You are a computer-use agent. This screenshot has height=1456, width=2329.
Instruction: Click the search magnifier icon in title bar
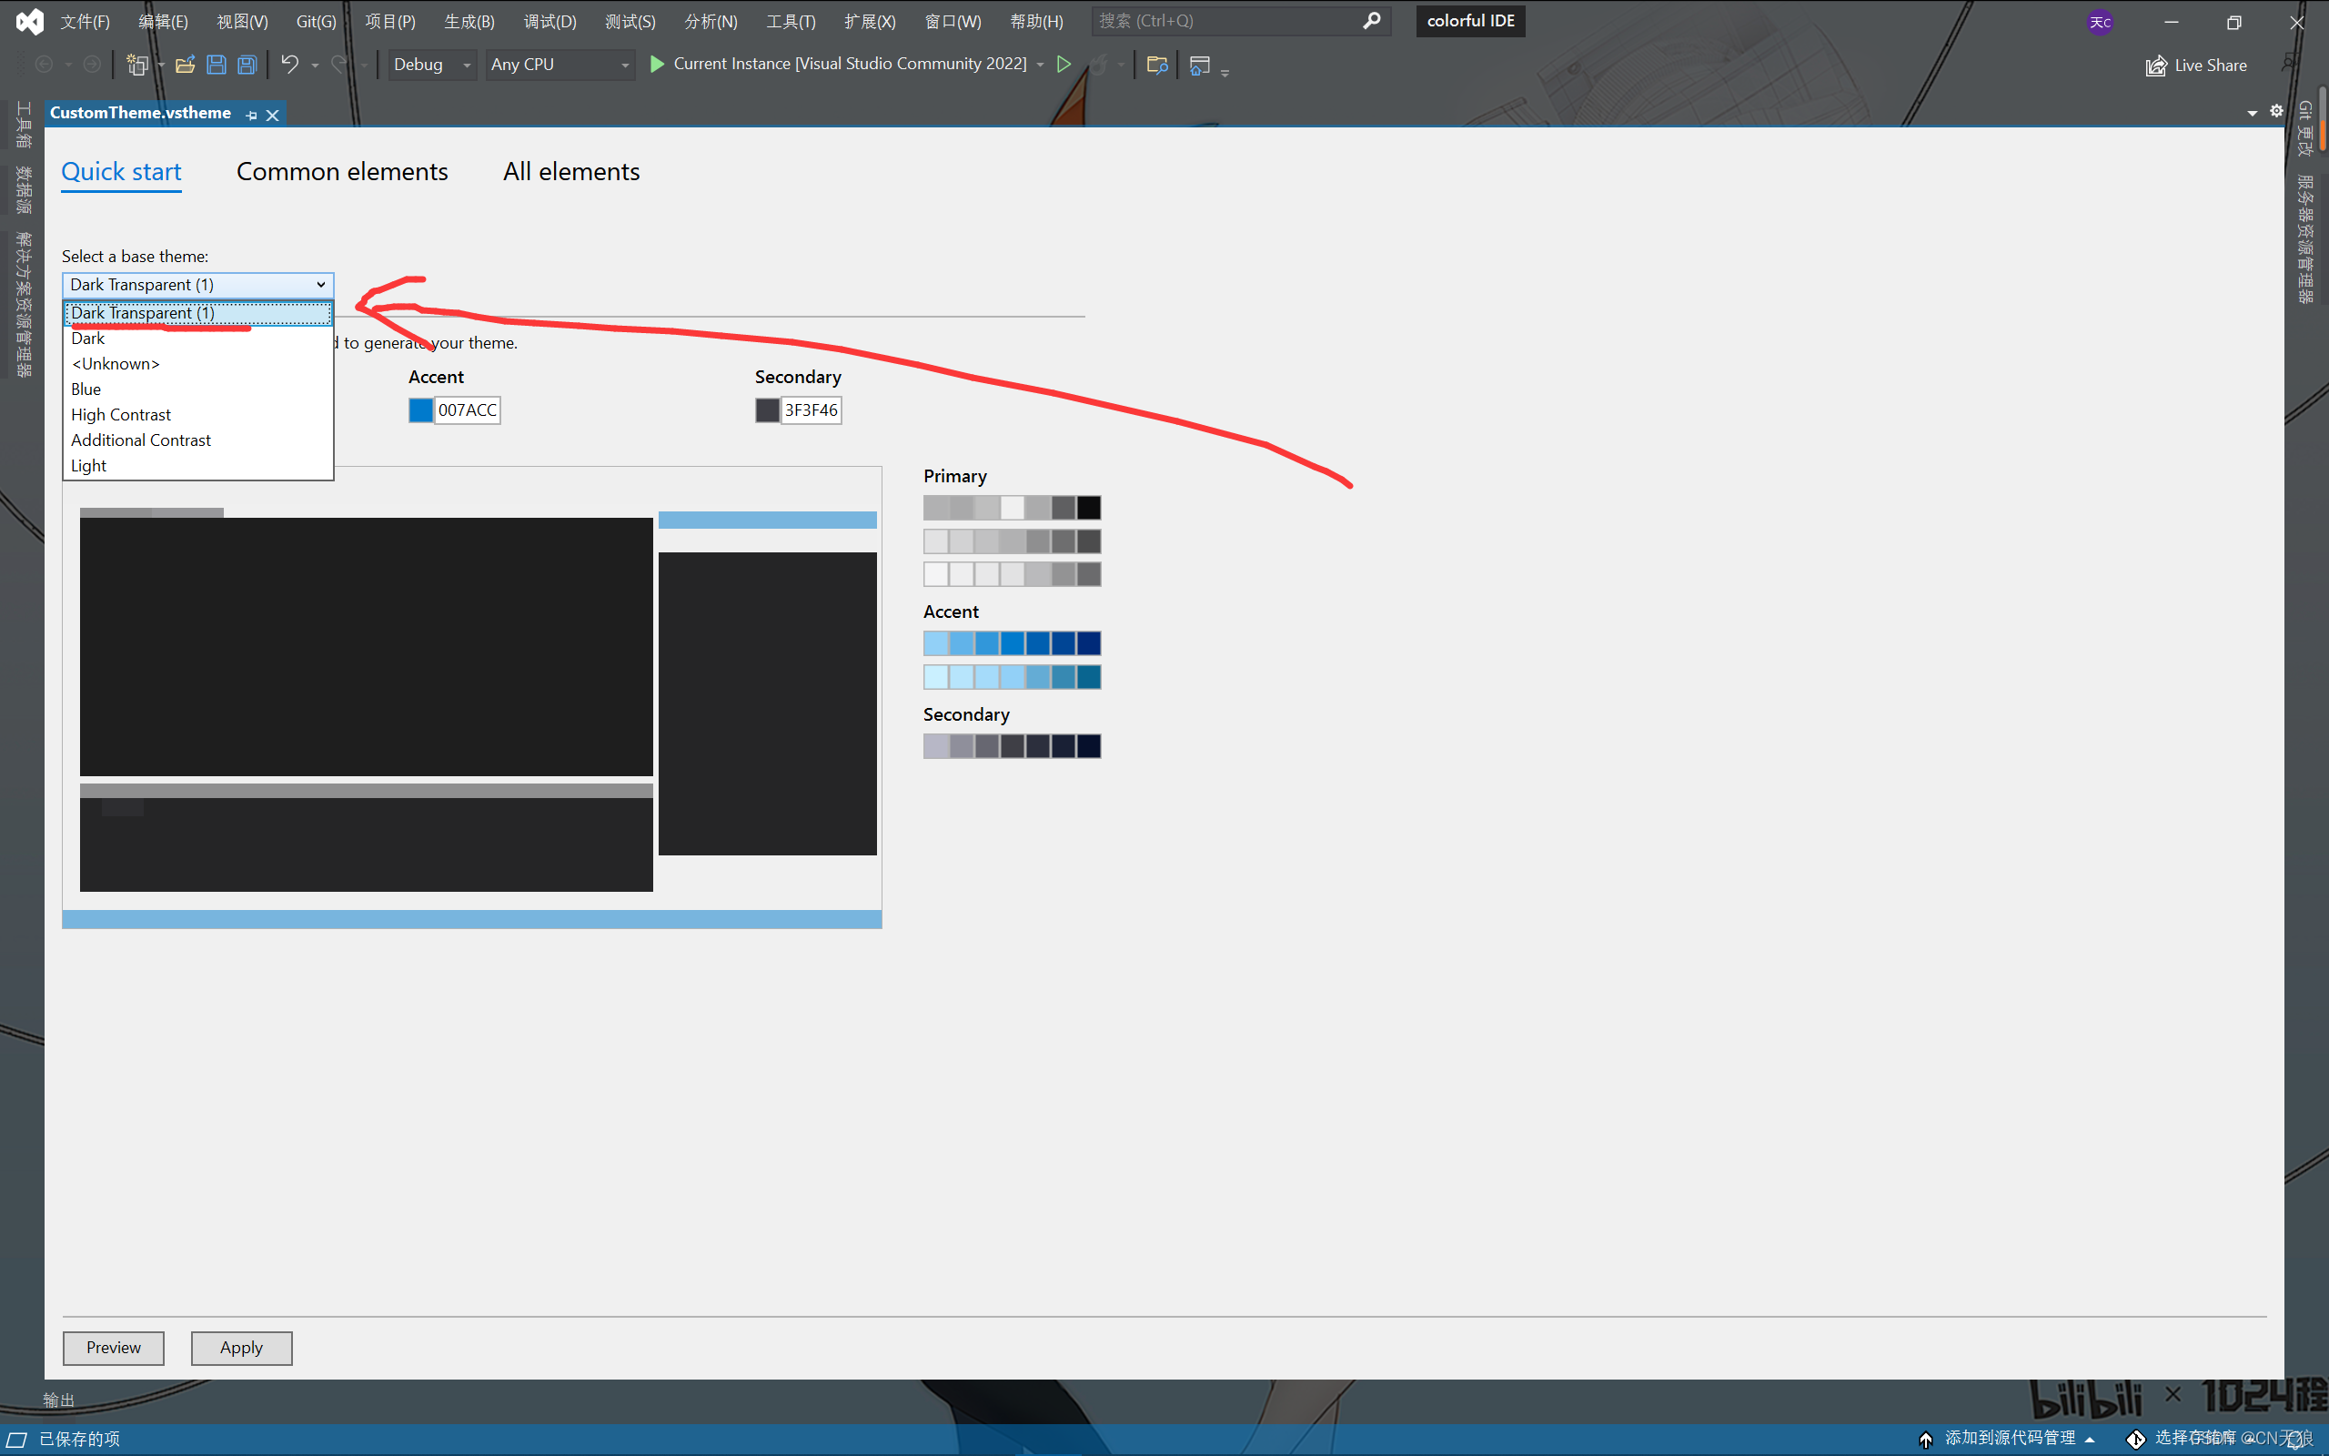point(1371,20)
